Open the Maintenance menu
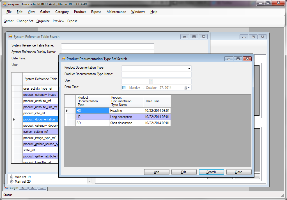 point(116,12)
